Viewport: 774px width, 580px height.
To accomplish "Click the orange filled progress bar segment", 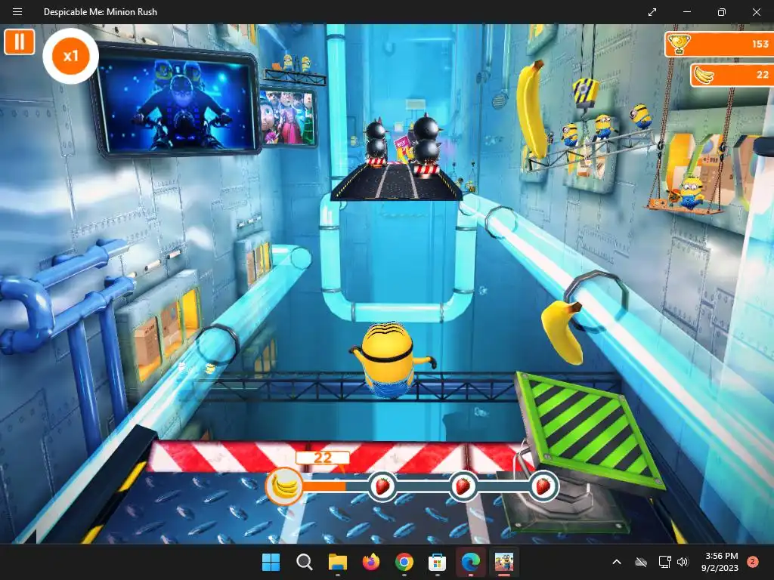I will tap(324, 486).
